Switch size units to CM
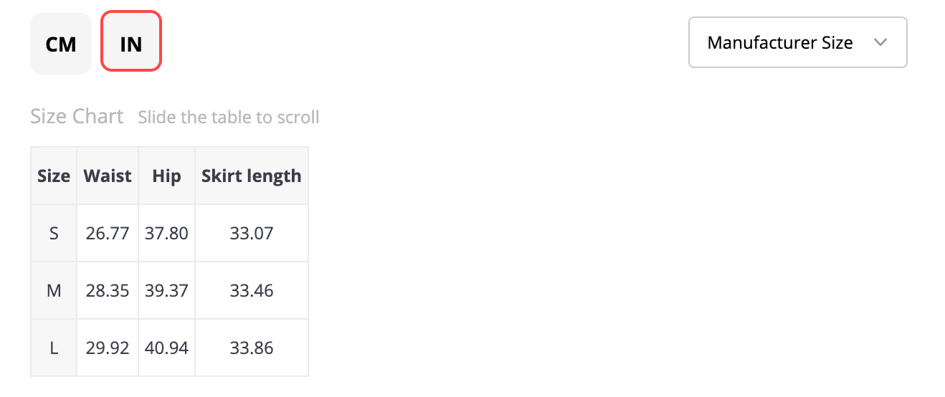 click(61, 44)
